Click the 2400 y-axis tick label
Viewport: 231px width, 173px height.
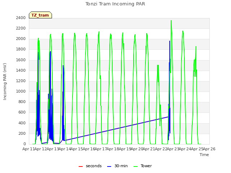pos(21,18)
